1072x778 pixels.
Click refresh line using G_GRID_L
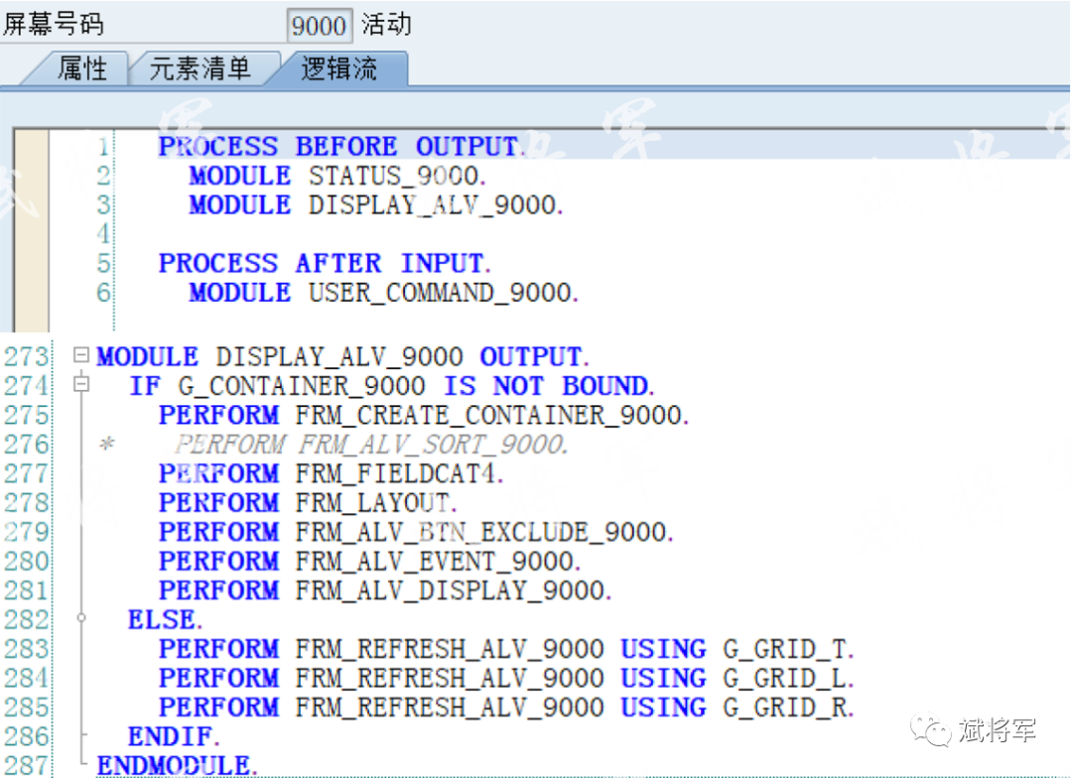[x=506, y=678]
